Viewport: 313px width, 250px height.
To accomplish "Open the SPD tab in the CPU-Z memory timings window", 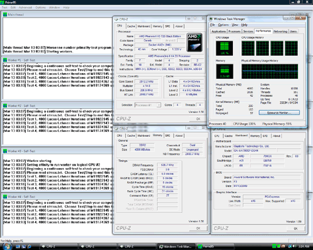I will click(x=168, y=136).
